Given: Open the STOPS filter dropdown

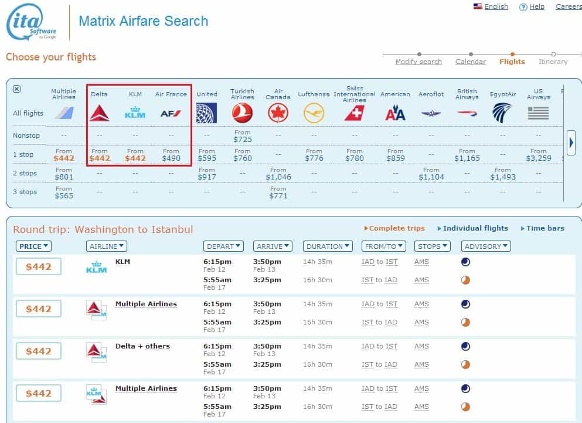Looking at the screenshot, I should (x=433, y=246).
